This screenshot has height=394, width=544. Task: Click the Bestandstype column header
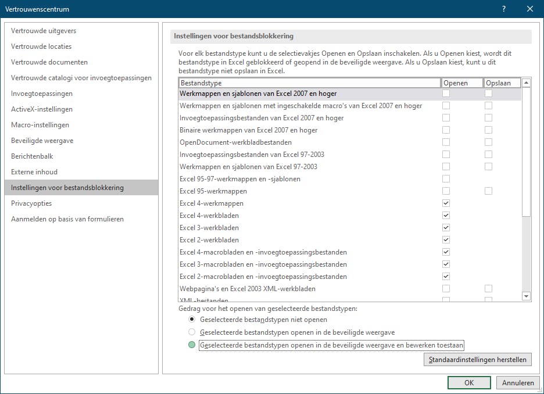click(x=309, y=83)
